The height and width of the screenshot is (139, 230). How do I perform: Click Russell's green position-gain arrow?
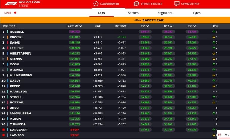(x=214, y=32)
